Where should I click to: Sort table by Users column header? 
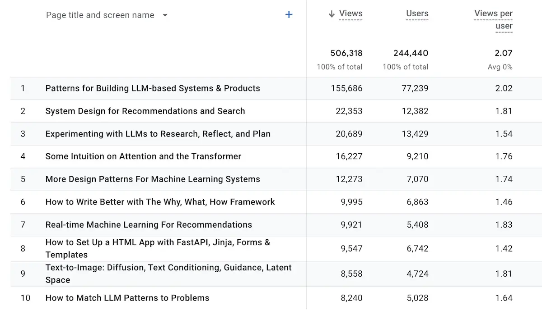pyautogui.click(x=417, y=14)
